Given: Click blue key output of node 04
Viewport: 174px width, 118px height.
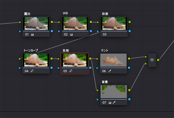Looking at the screenshot, I should [x=52, y=68].
